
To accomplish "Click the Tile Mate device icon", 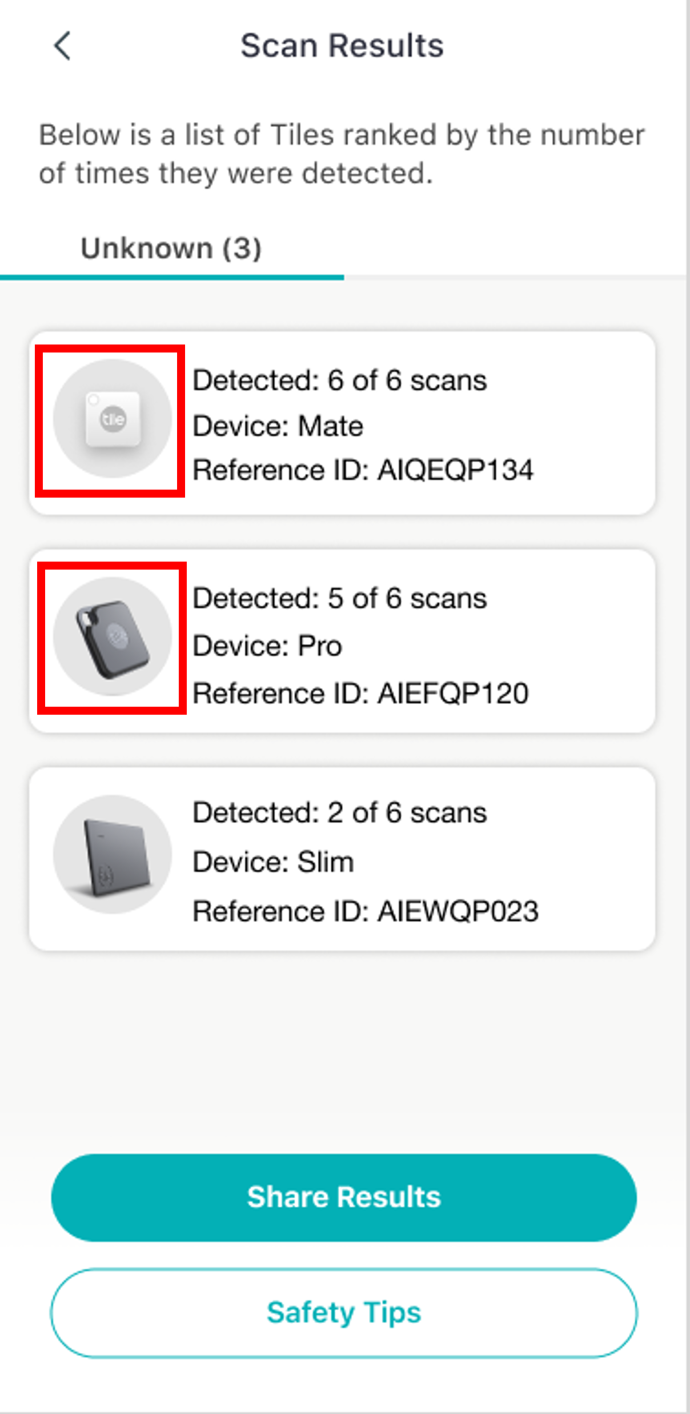I will (112, 419).
